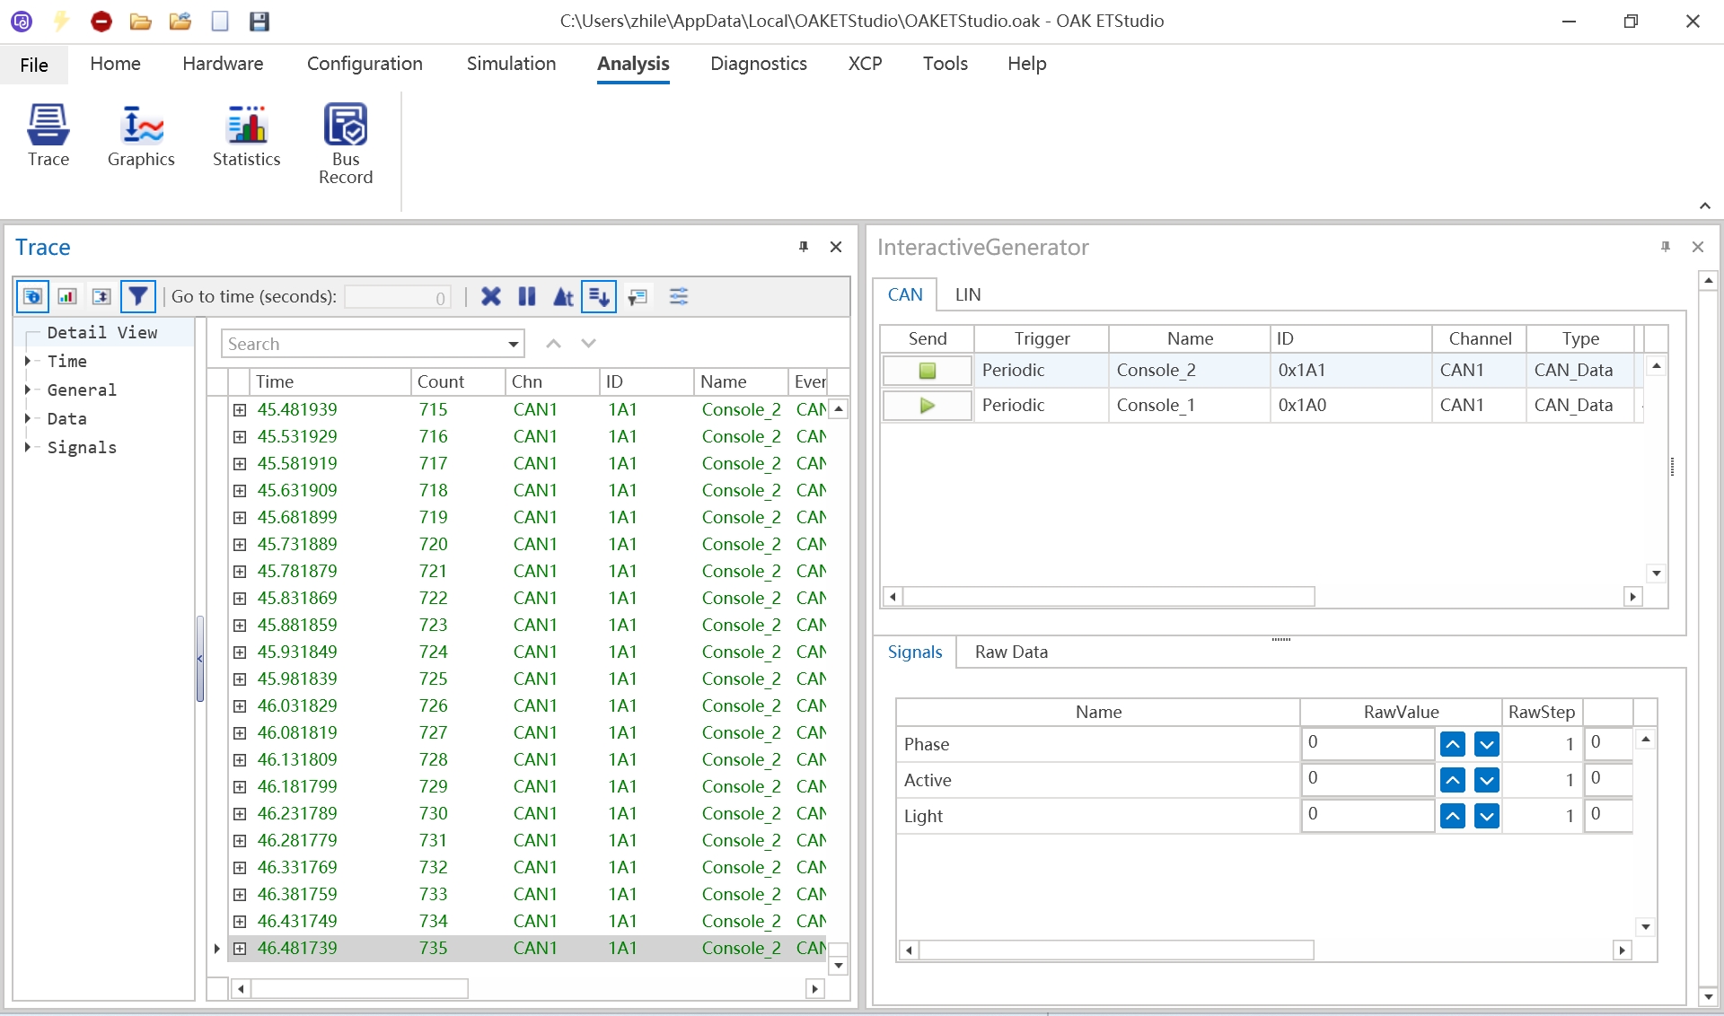Increase Phase signal raw value
The image size is (1724, 1016).
point(1452,744)
